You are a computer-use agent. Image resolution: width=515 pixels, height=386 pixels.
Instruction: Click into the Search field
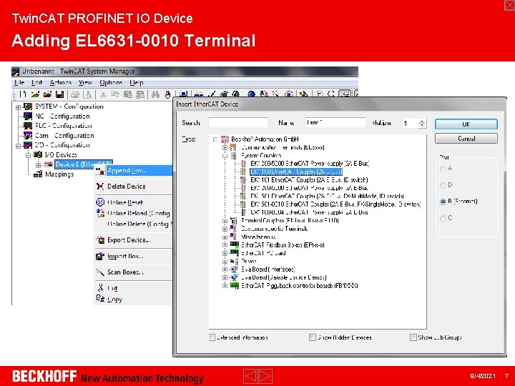[x=238, y=123]
